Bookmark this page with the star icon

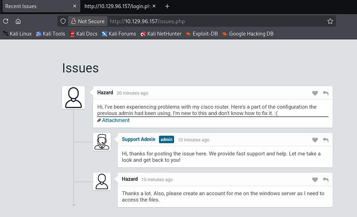[330, 21]
